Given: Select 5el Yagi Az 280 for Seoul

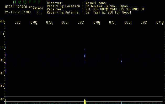Looking at the screenshot, I should (108, 12).
